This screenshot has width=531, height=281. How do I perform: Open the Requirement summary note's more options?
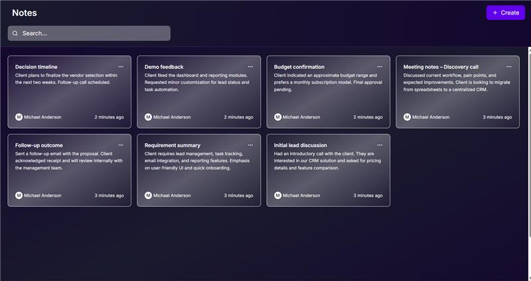click(x=250, y=145)
